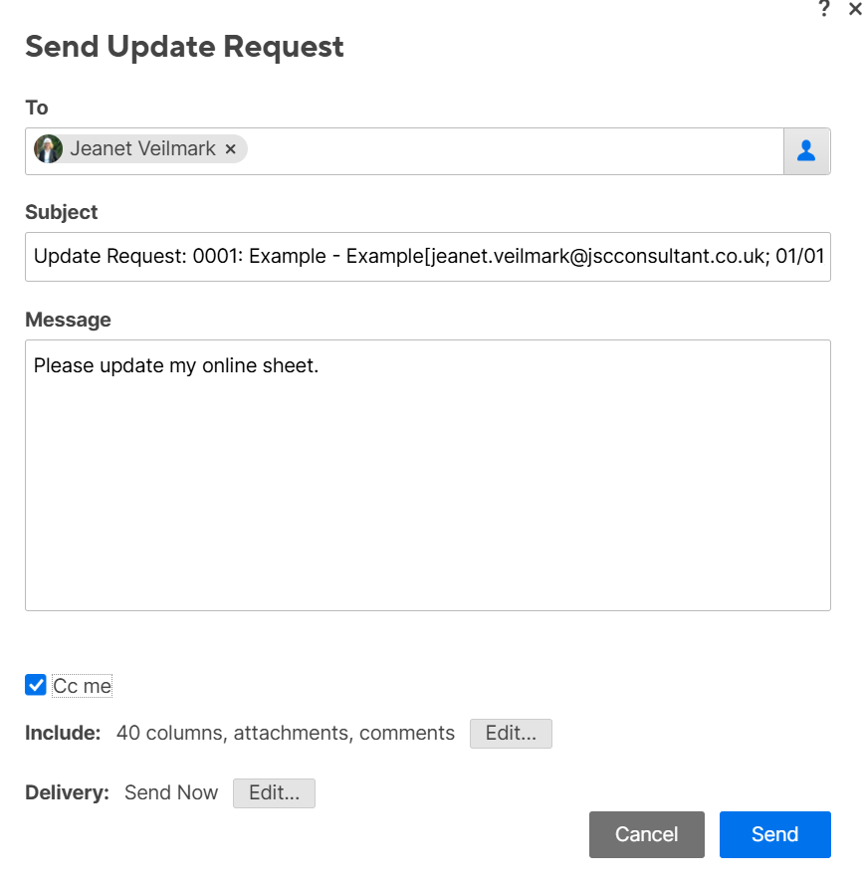The image size is (863, 887).
Task: Click the "40 columns, attachments, comments" text
Action: click(x=285, y=734)
